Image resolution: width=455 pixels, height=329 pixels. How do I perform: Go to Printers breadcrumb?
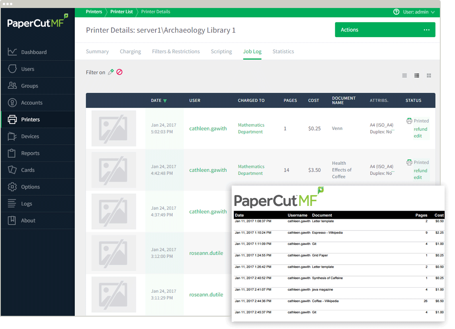pyautogui.click(x=94, y=12)
